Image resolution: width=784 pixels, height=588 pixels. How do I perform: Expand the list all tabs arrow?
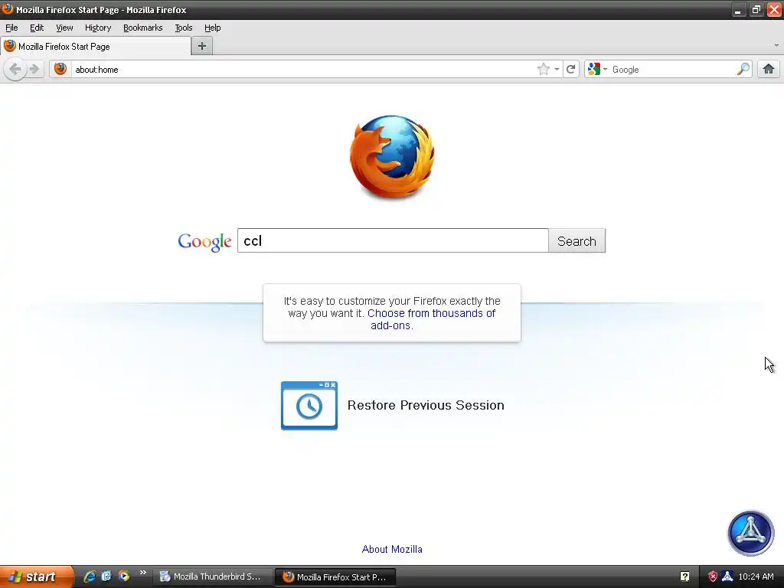(x=776, y=45)
